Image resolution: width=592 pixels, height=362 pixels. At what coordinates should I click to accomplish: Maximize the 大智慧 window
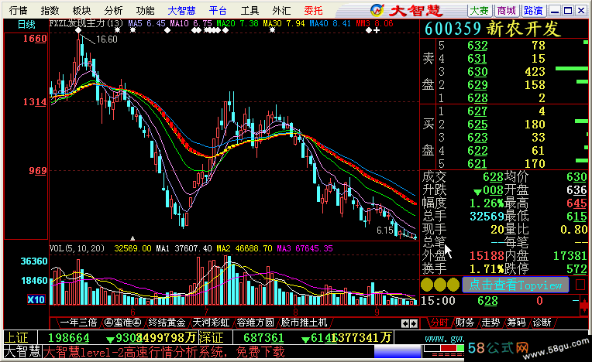(x=567, y=11)
